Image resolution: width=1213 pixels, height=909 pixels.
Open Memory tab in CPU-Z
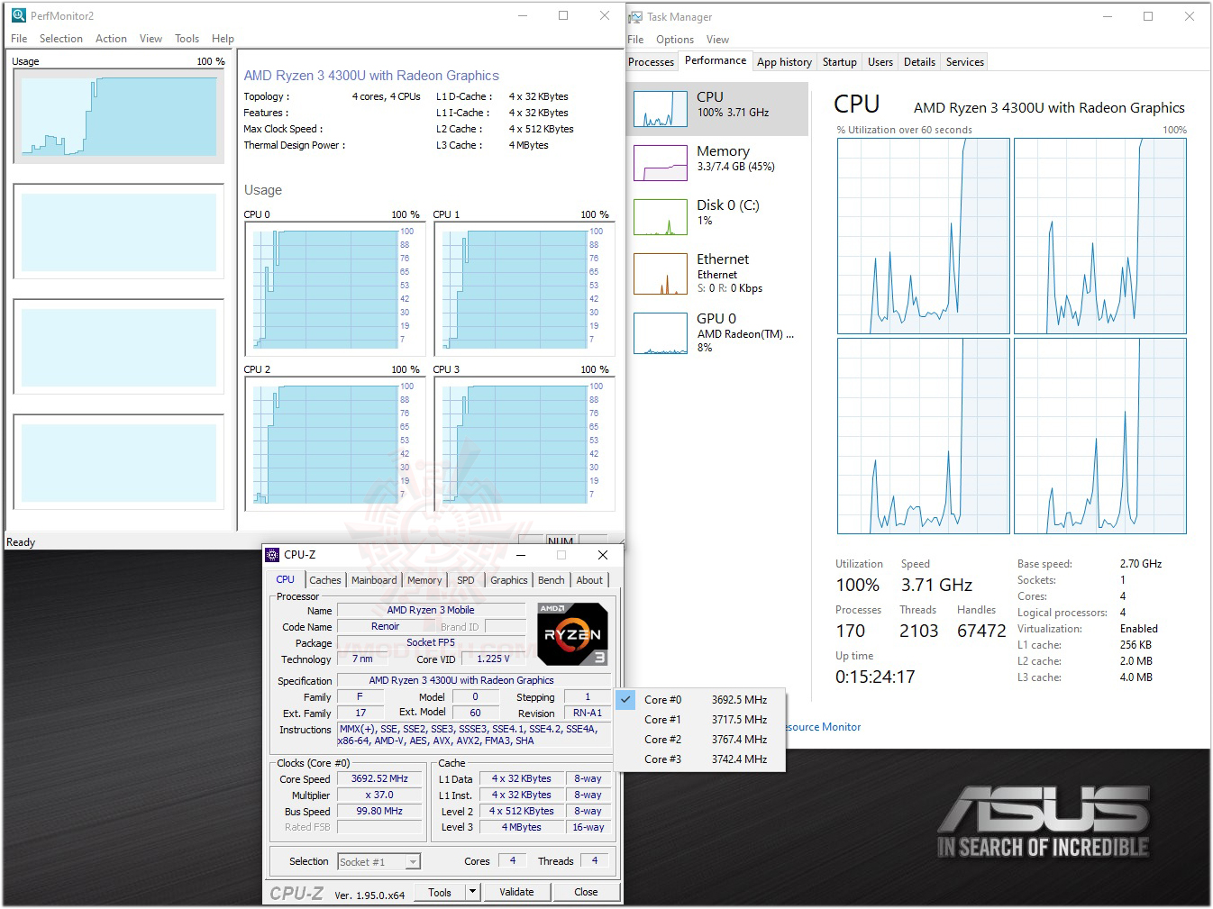tap(424, 580)
